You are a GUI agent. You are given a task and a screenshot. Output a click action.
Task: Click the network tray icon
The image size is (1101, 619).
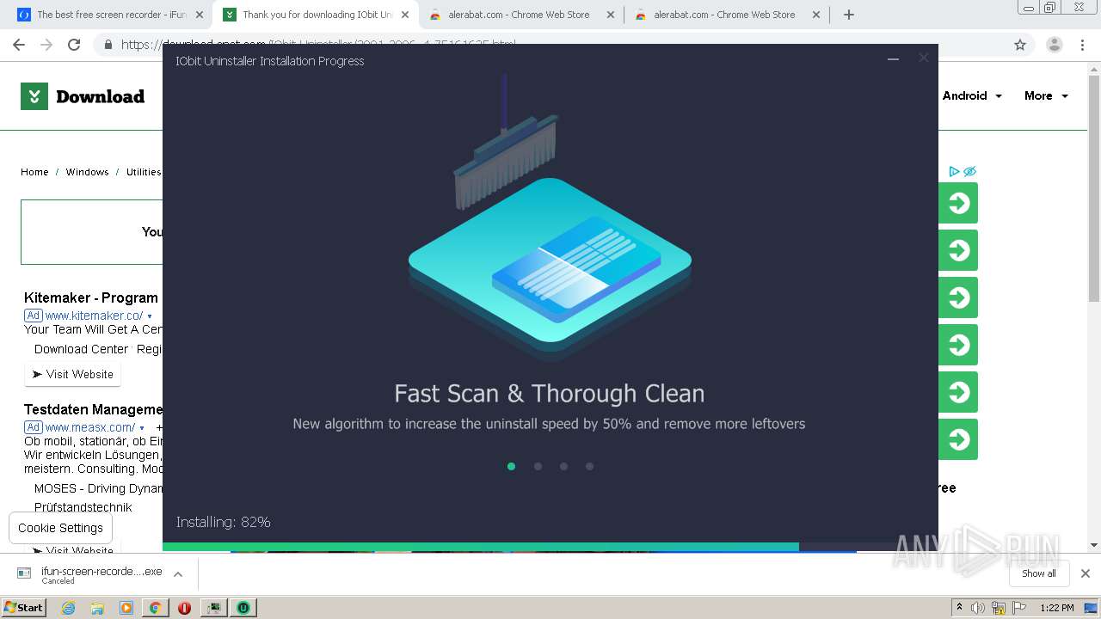point(999,608)
